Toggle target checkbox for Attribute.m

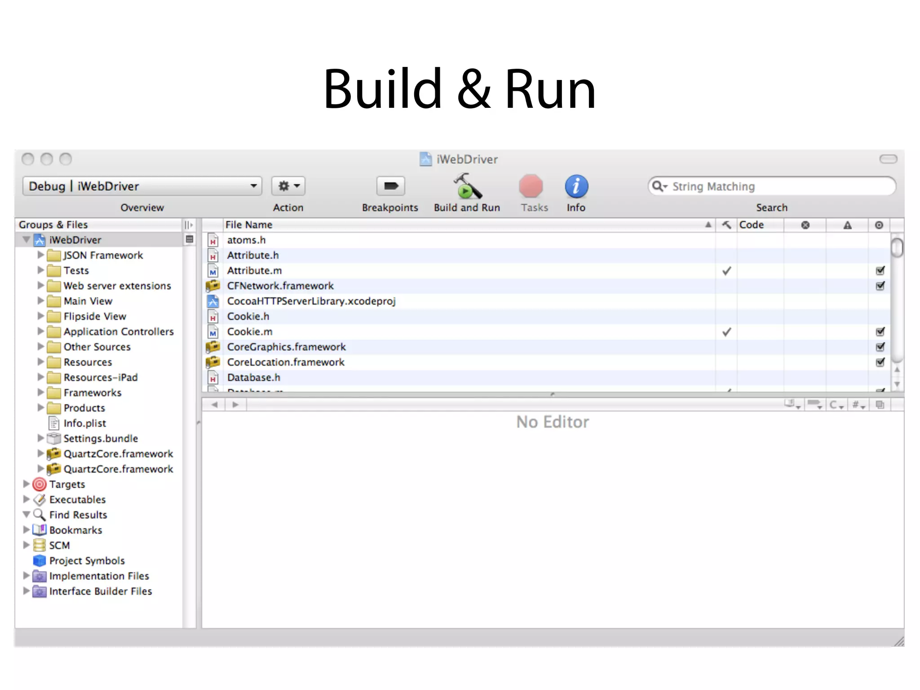(880, 270)
